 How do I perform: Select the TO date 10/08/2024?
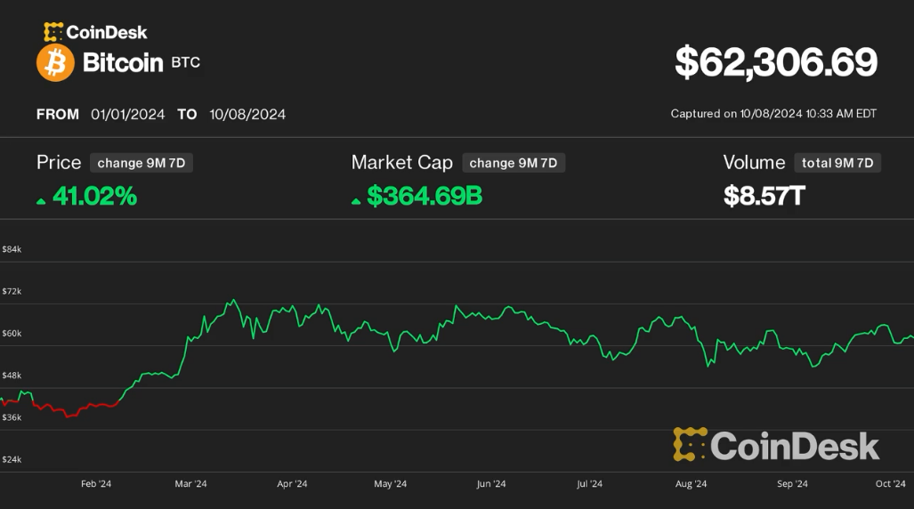tap(247, 115)
